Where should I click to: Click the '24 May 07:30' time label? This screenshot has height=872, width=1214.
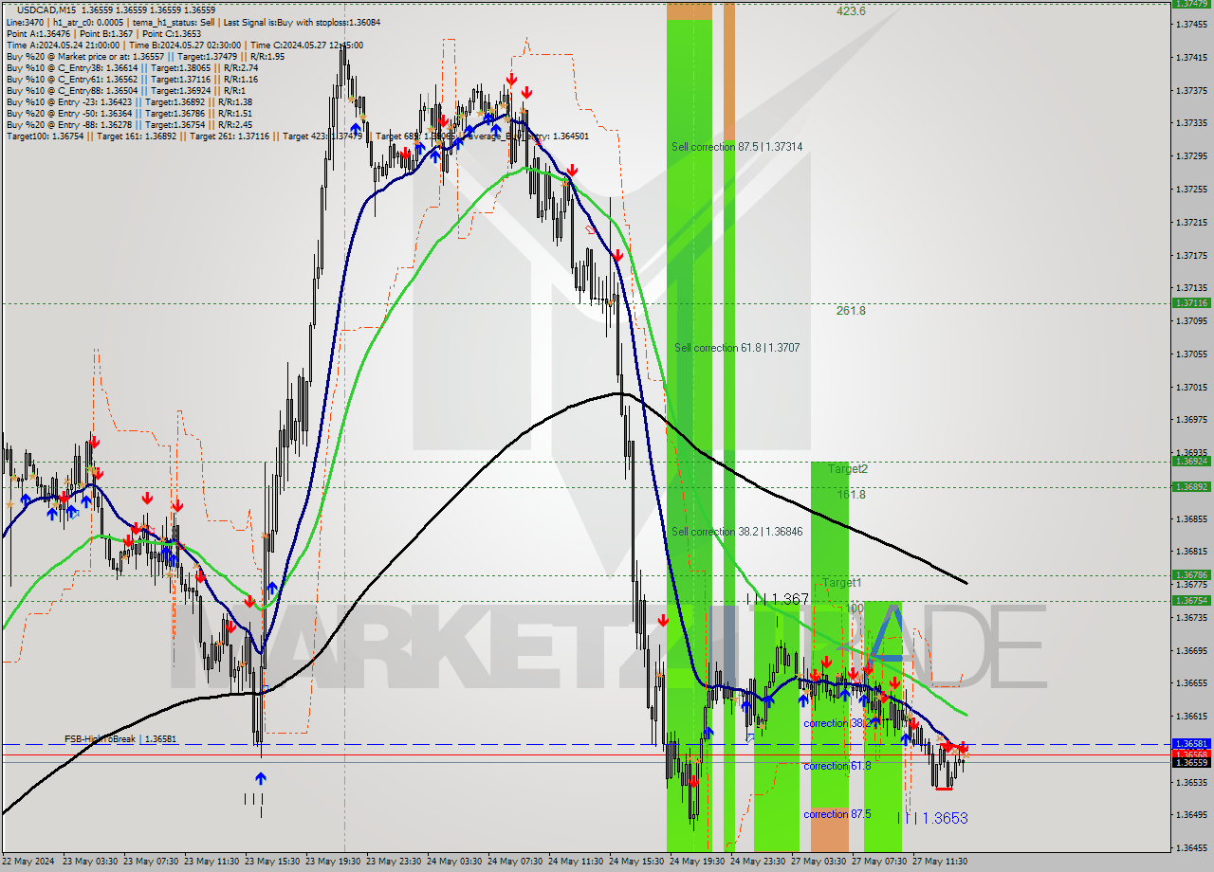coord(515,862)
